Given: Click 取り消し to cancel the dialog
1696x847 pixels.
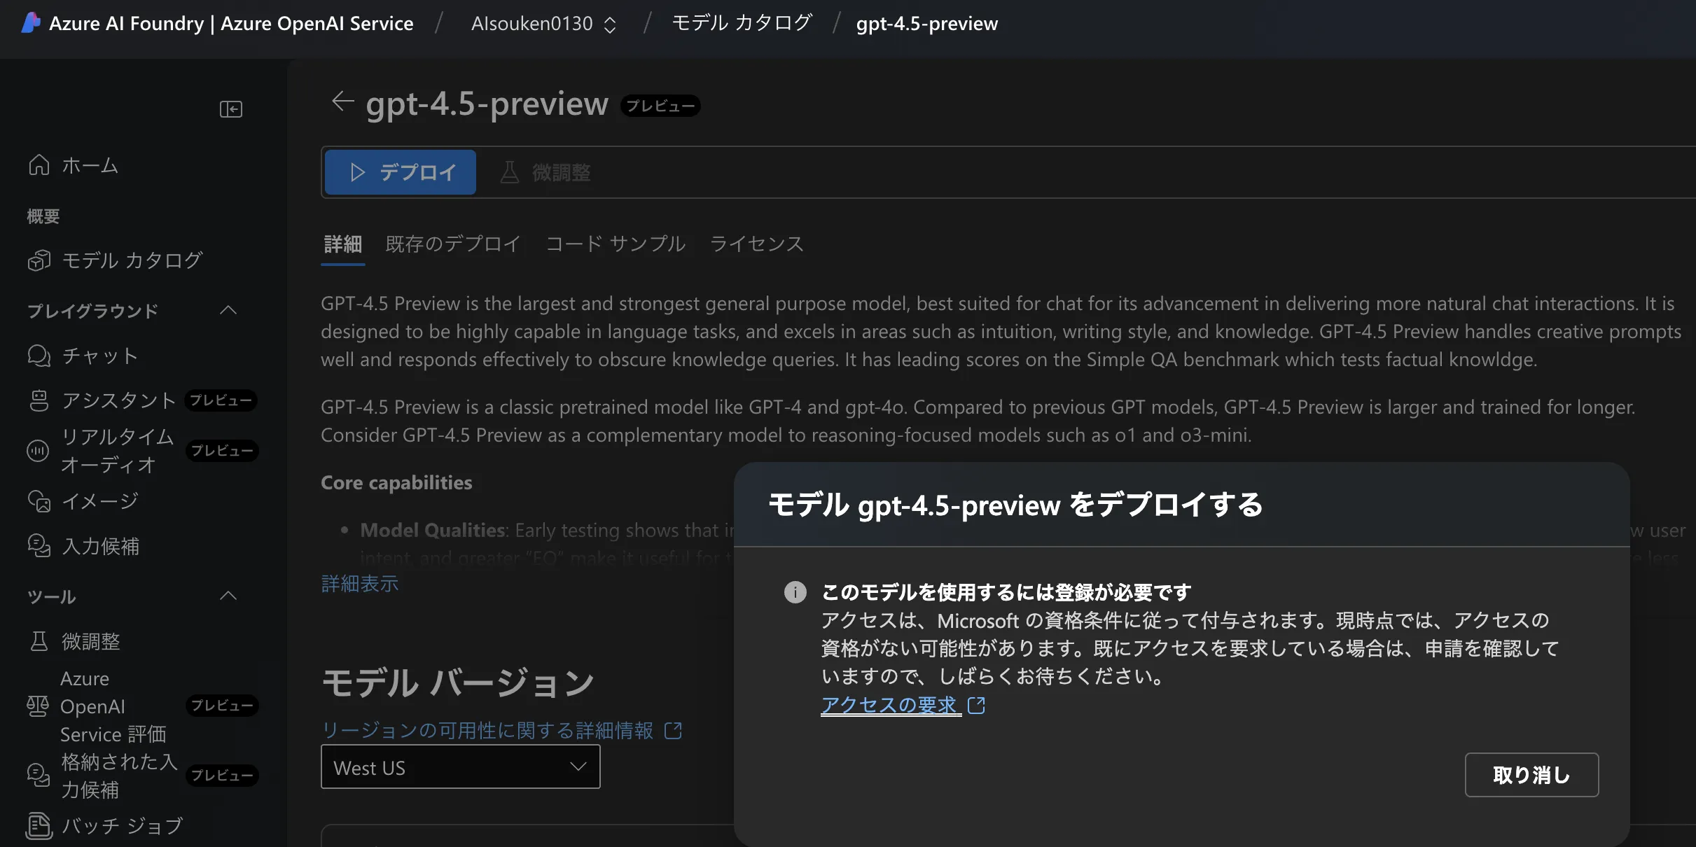Looking at the screenshot, I should pos(1531,775).
